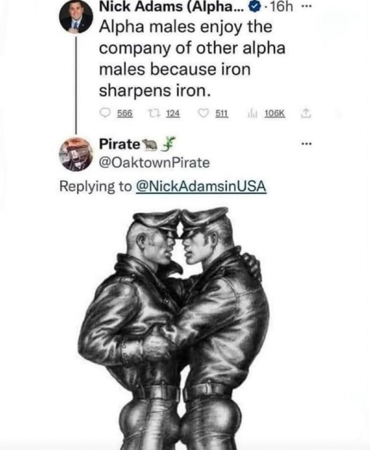The width and height of the screenshot is (370, 450).
Task: Click the reply speech bubble icon
Action: [x=105, y=113]
